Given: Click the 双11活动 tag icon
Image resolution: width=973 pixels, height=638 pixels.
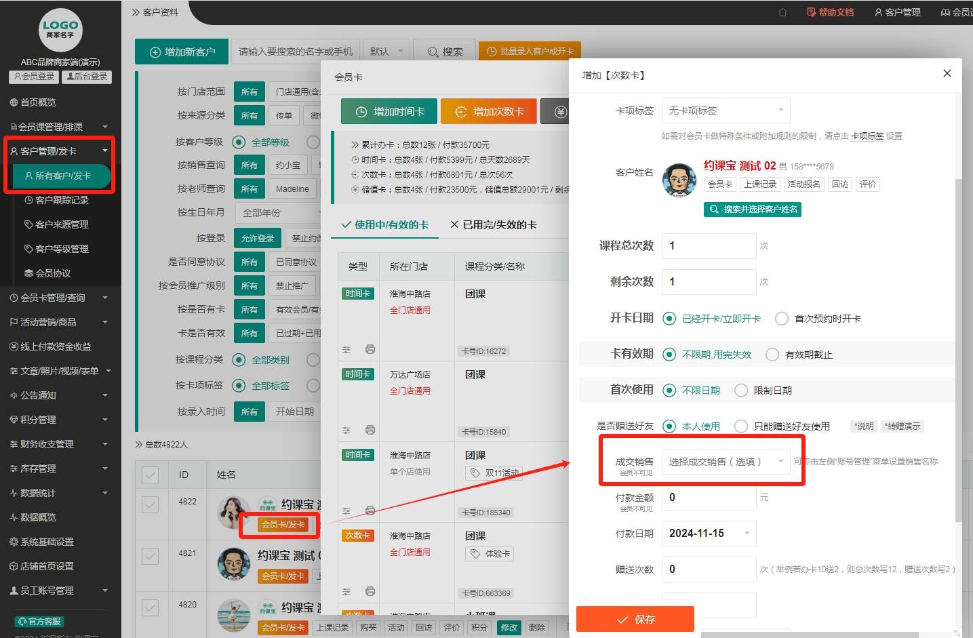Looking at the screenshot, I should 475,473.
